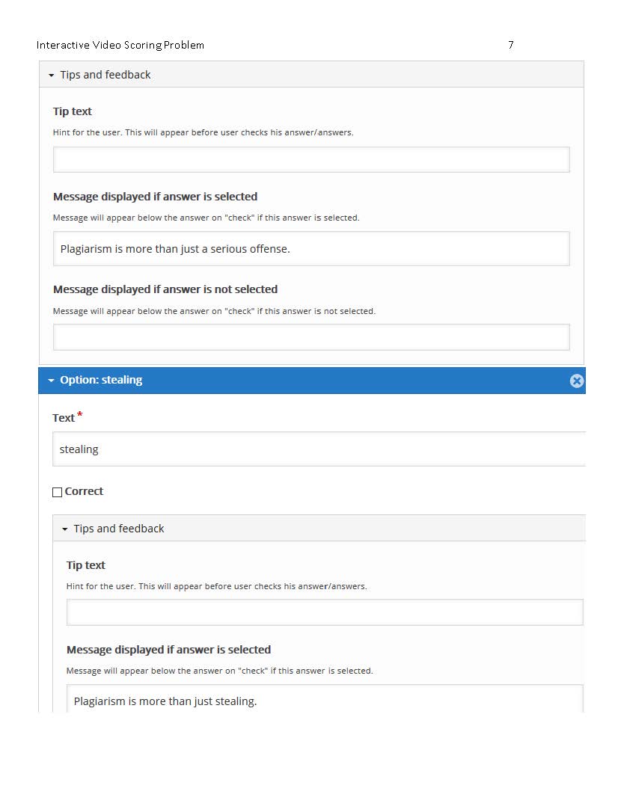Viewport: 624px width, 806px height.
Task: Click 'Message displayed if answer is not selected' heading
Action: coord(165,289)
